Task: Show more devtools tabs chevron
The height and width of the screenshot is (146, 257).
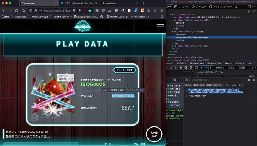Action: click(x=236, y=7)
